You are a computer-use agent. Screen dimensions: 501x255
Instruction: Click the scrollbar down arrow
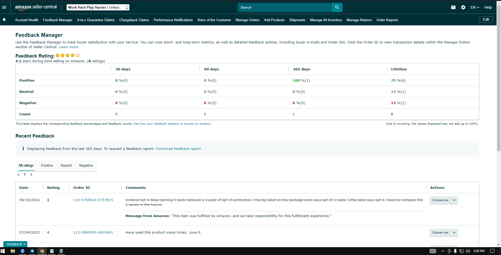499,245
